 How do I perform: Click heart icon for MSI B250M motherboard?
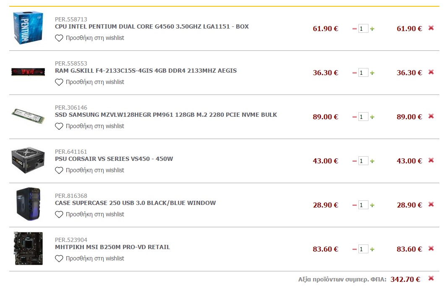(x=59, y=258)
